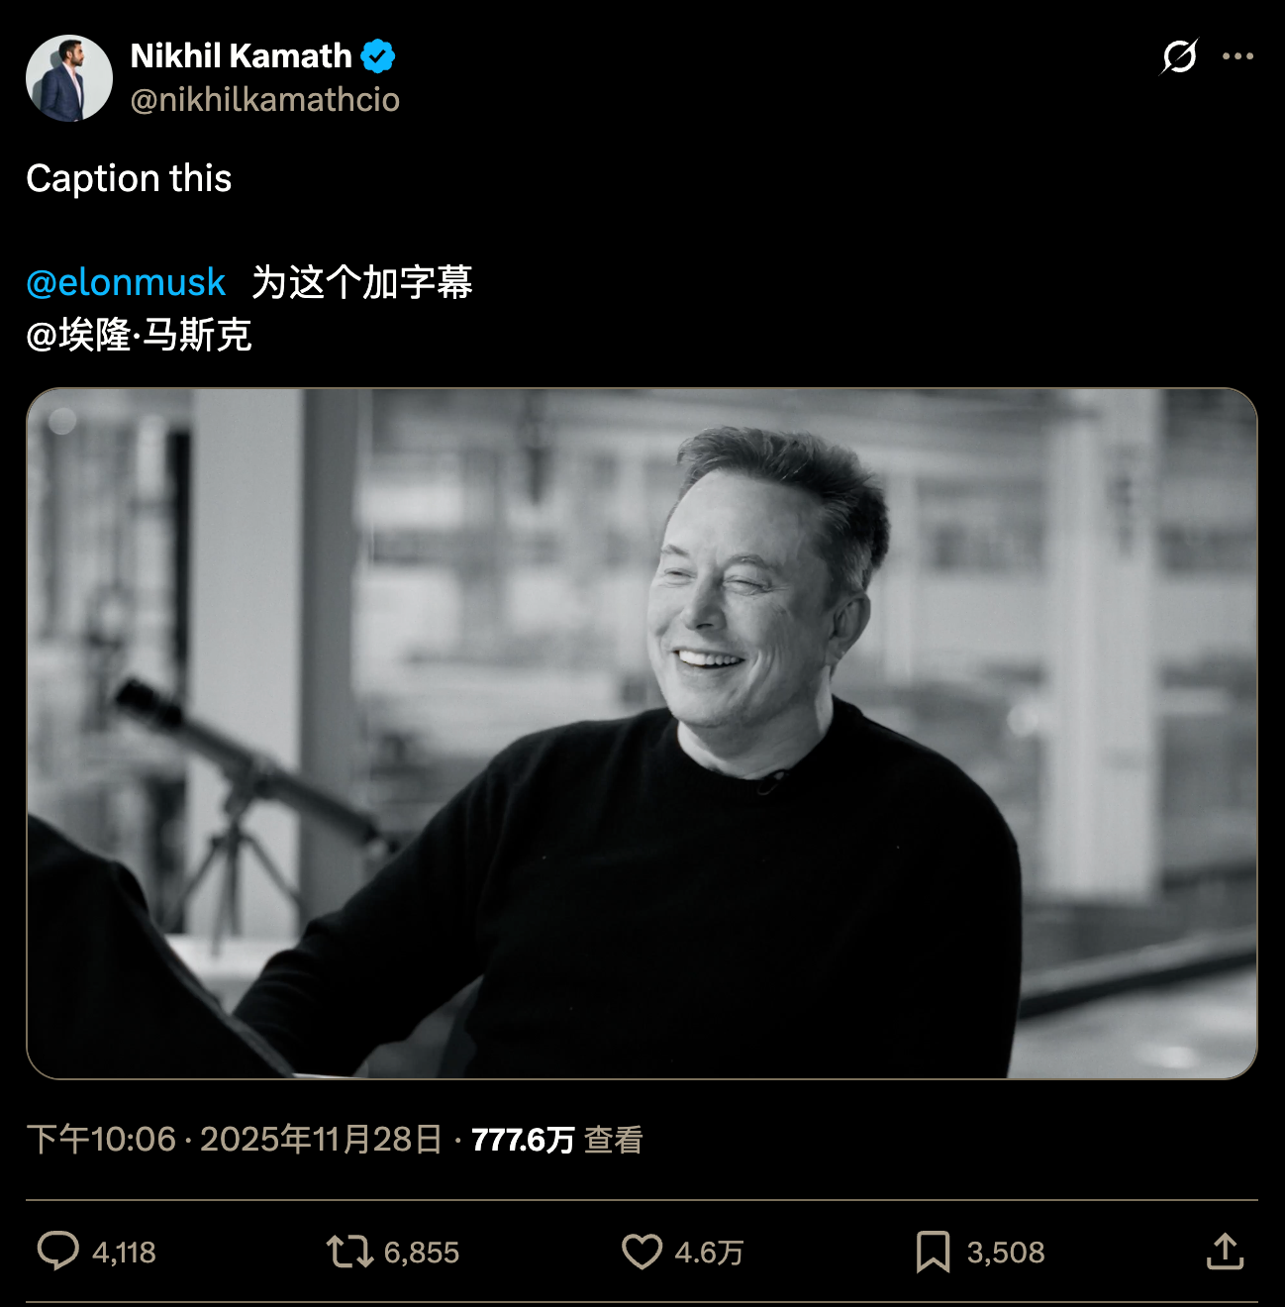Image resolution: width=1285 pixels, height=1307 pixels.
Task: Open the more options menu via the ellipsis
Action: [x=1235, y=57]
